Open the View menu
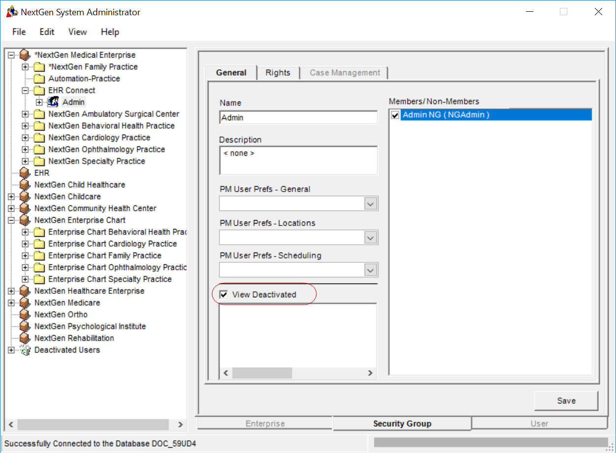Image resolution: width=616 pixels, height=453 pixels. click(x=78, y=32)
